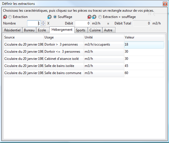Image resolution: width=169 pixels, height=143 pixels.
Task: Select the Soufflage radio button
Action: point(55,17)
